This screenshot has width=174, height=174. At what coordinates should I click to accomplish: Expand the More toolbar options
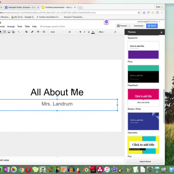(x=102, y=32)
